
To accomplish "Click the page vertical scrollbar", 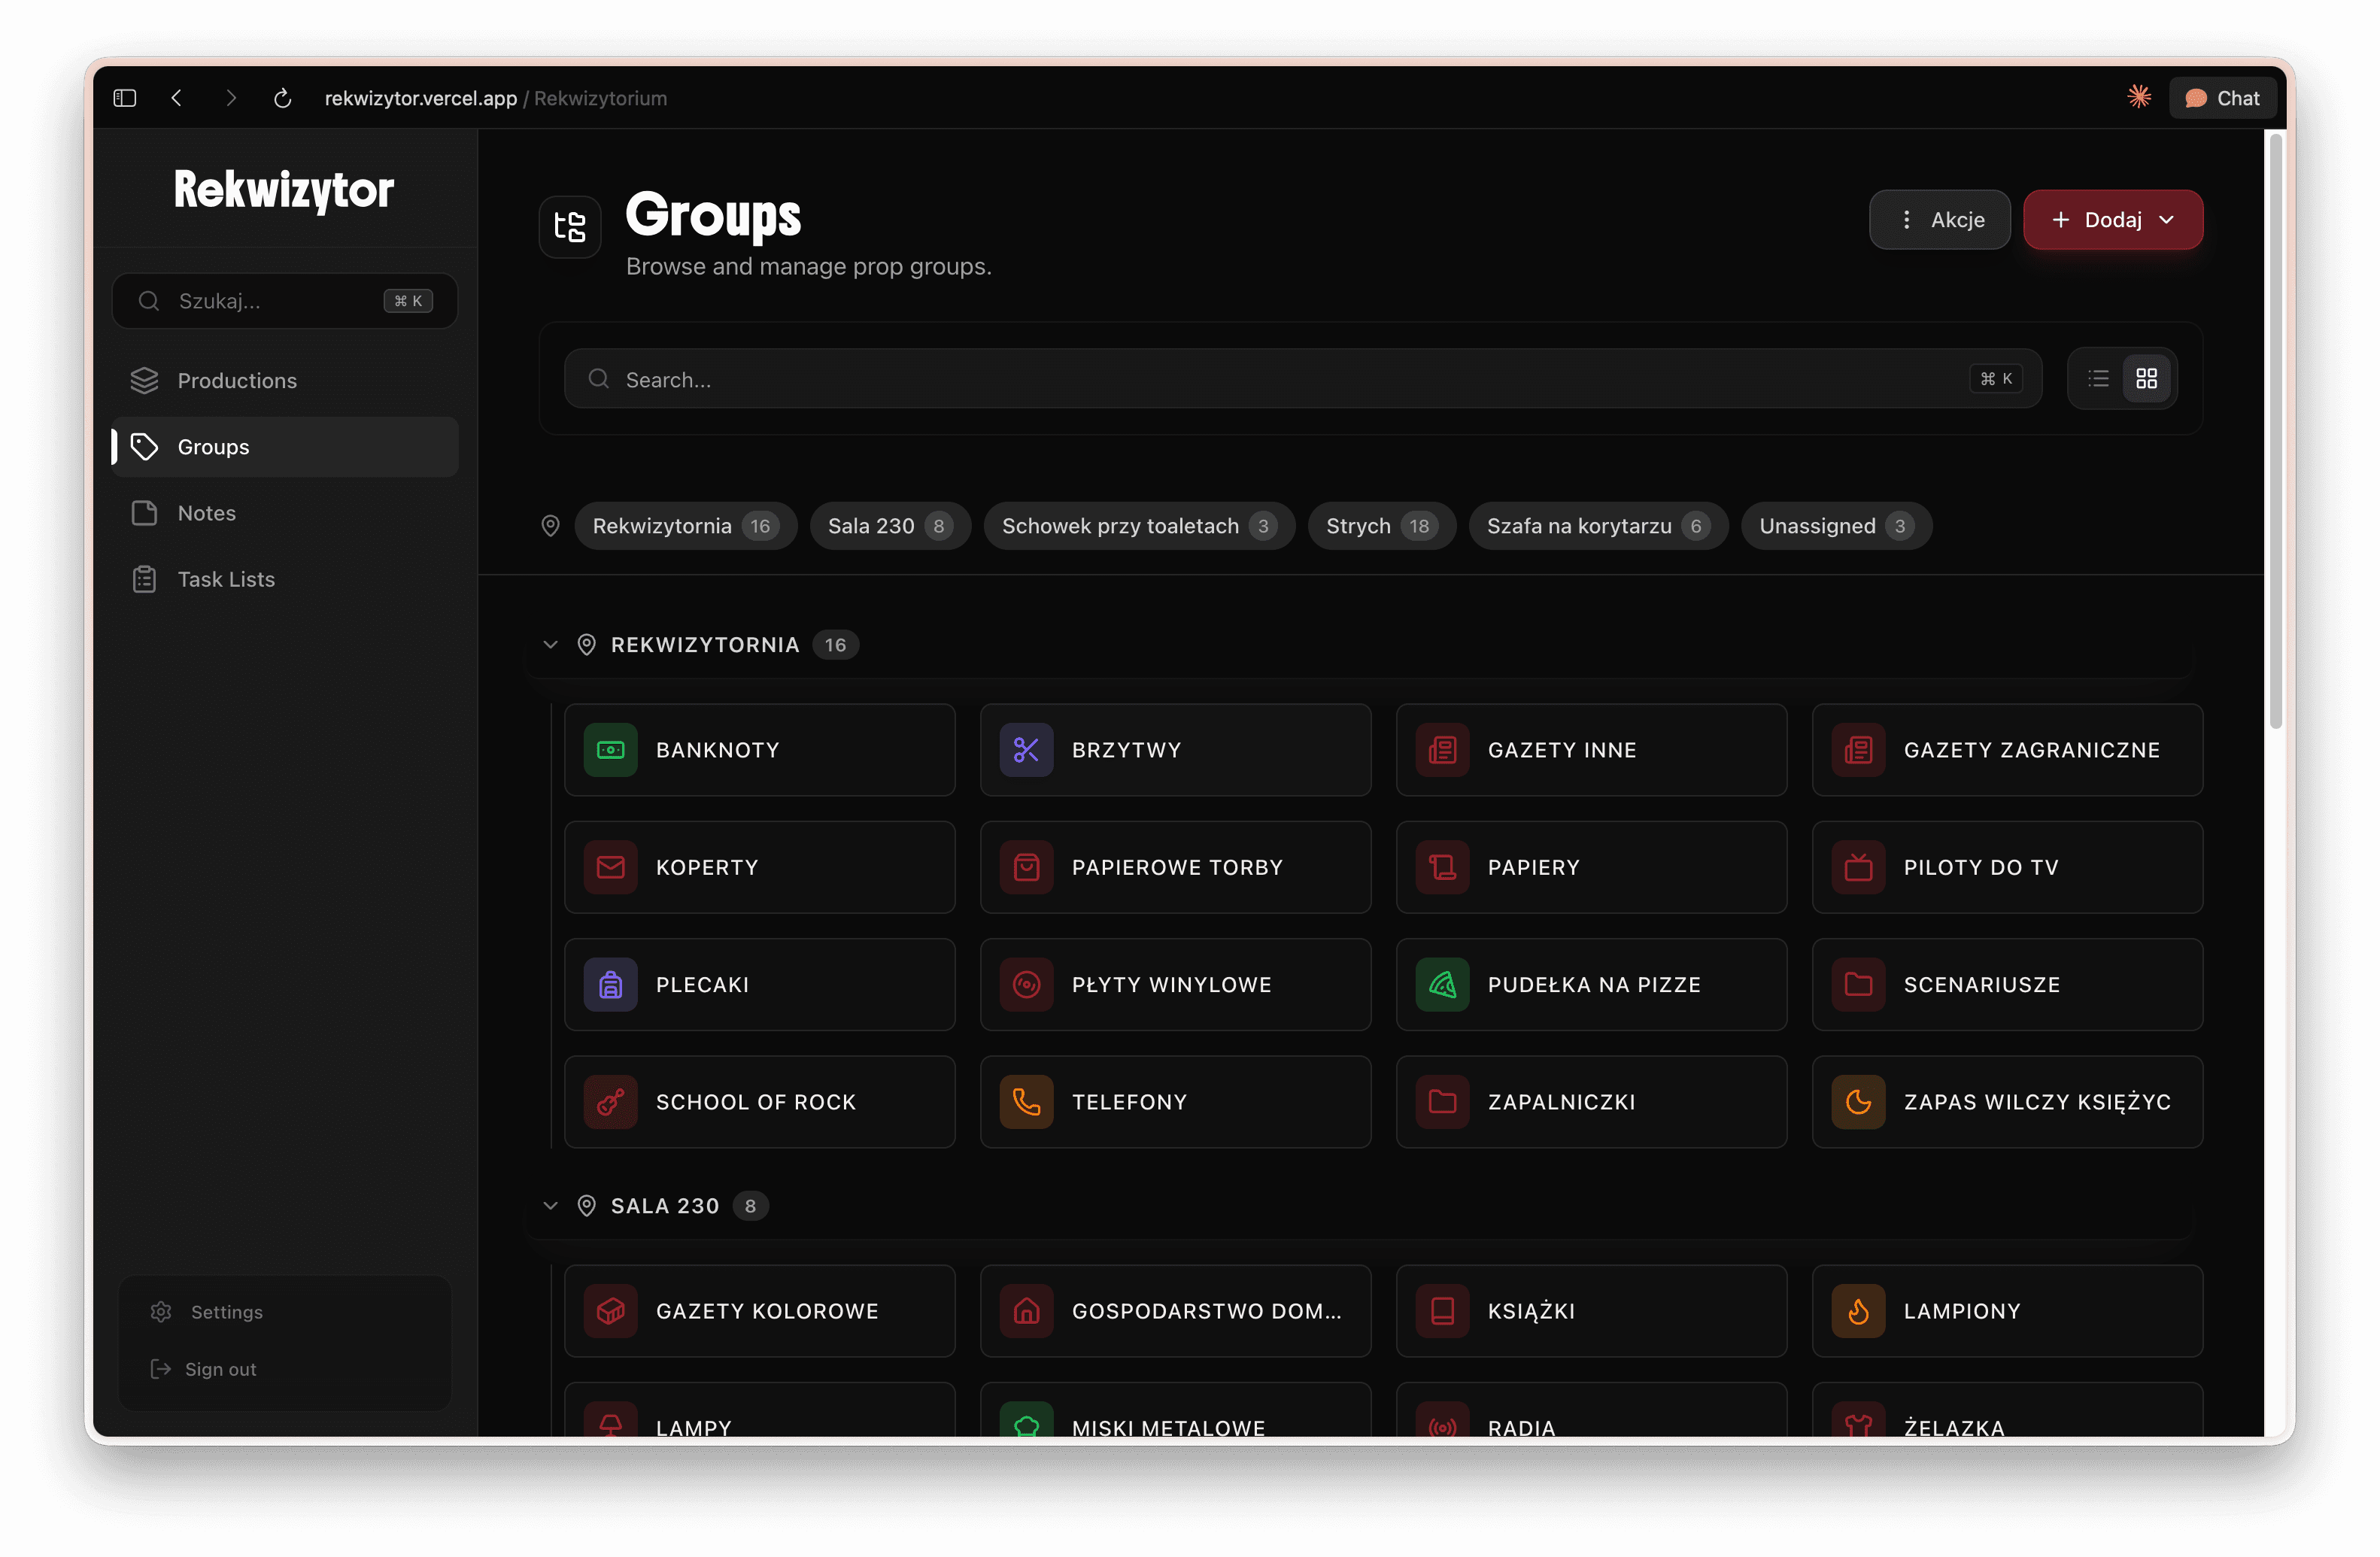I will click(x=2275, y=432).
